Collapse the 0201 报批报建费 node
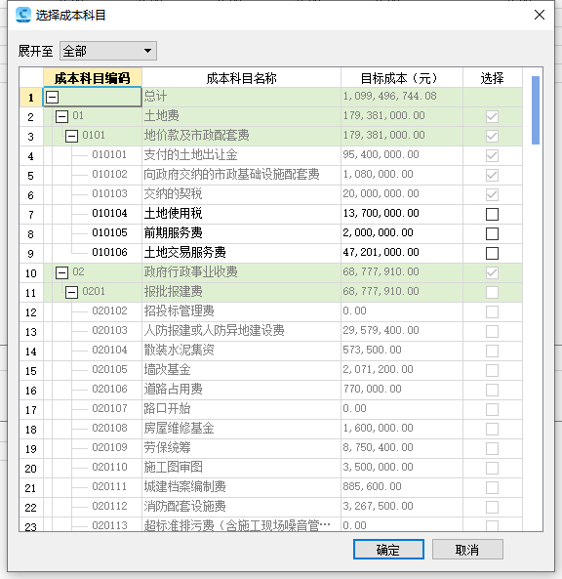The width and height of the screenshot is (562, 579). pyautogui.click(x=71, y=293)
